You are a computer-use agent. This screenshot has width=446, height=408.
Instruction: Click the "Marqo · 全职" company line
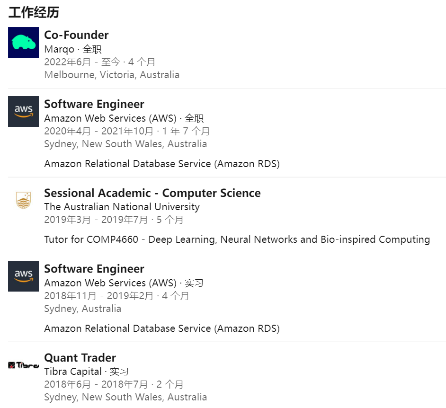pos(72,49)
